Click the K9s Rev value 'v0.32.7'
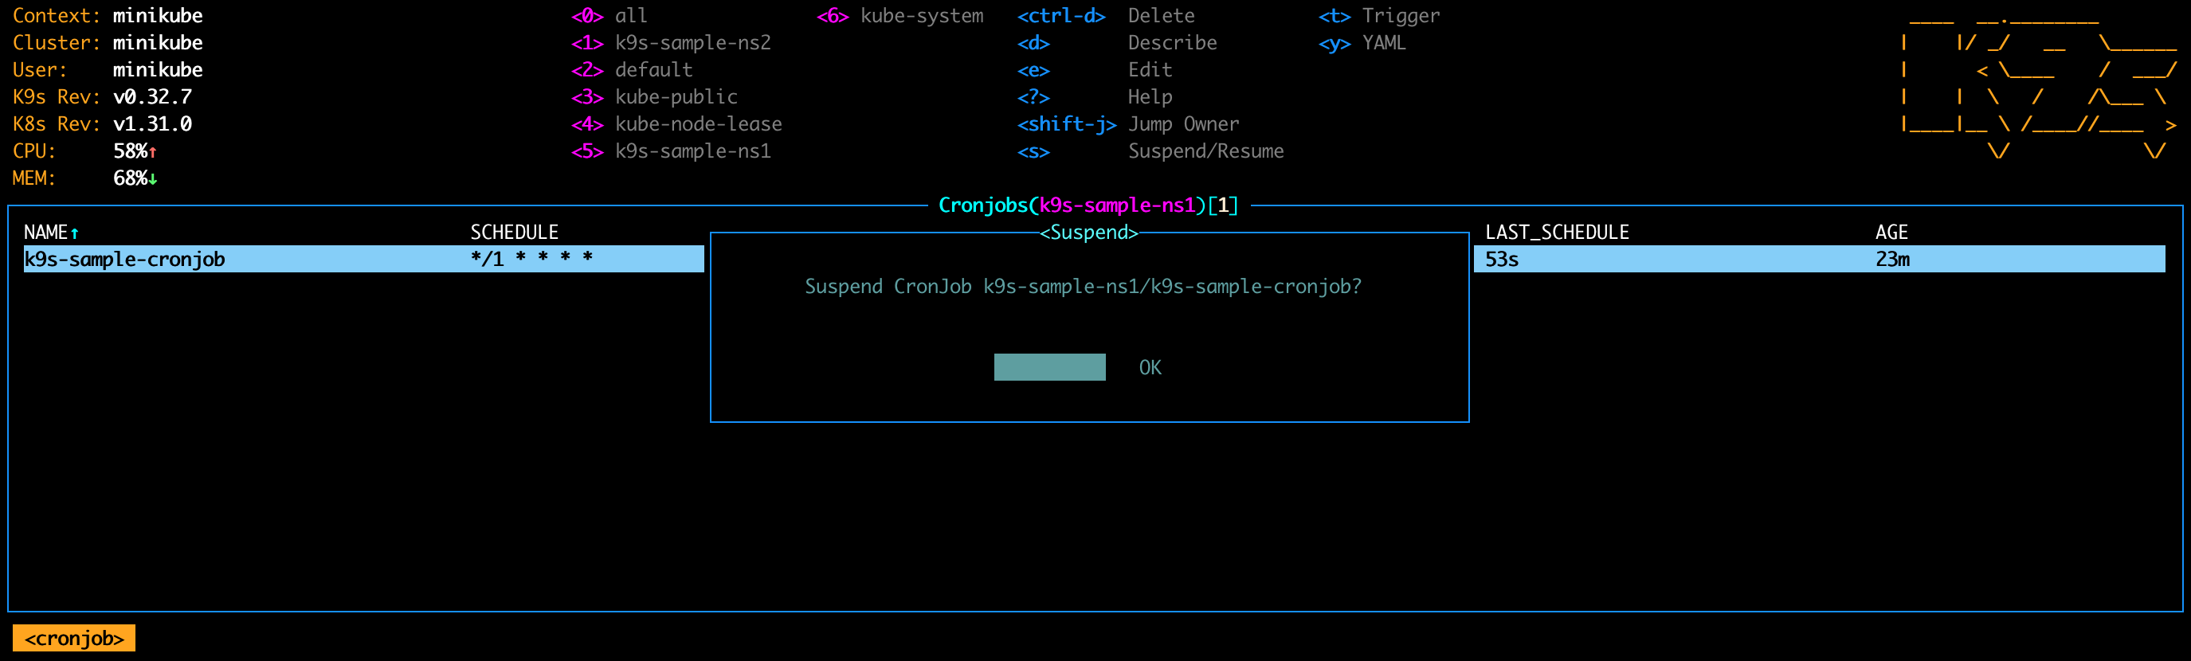 pyautogui.click(x=152, y=97)
